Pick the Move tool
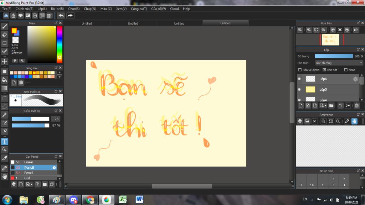The image size is (365, 205). point(4,61)
